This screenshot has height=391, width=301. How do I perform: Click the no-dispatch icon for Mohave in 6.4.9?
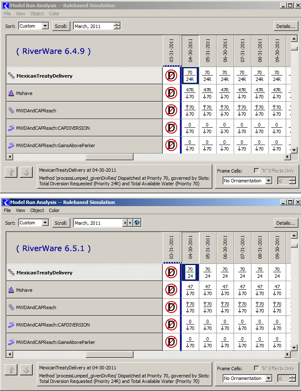(171, 93)
